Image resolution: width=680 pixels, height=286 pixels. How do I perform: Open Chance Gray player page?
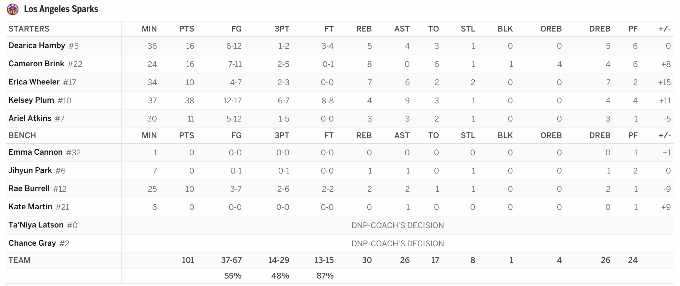tap(32, 243)
